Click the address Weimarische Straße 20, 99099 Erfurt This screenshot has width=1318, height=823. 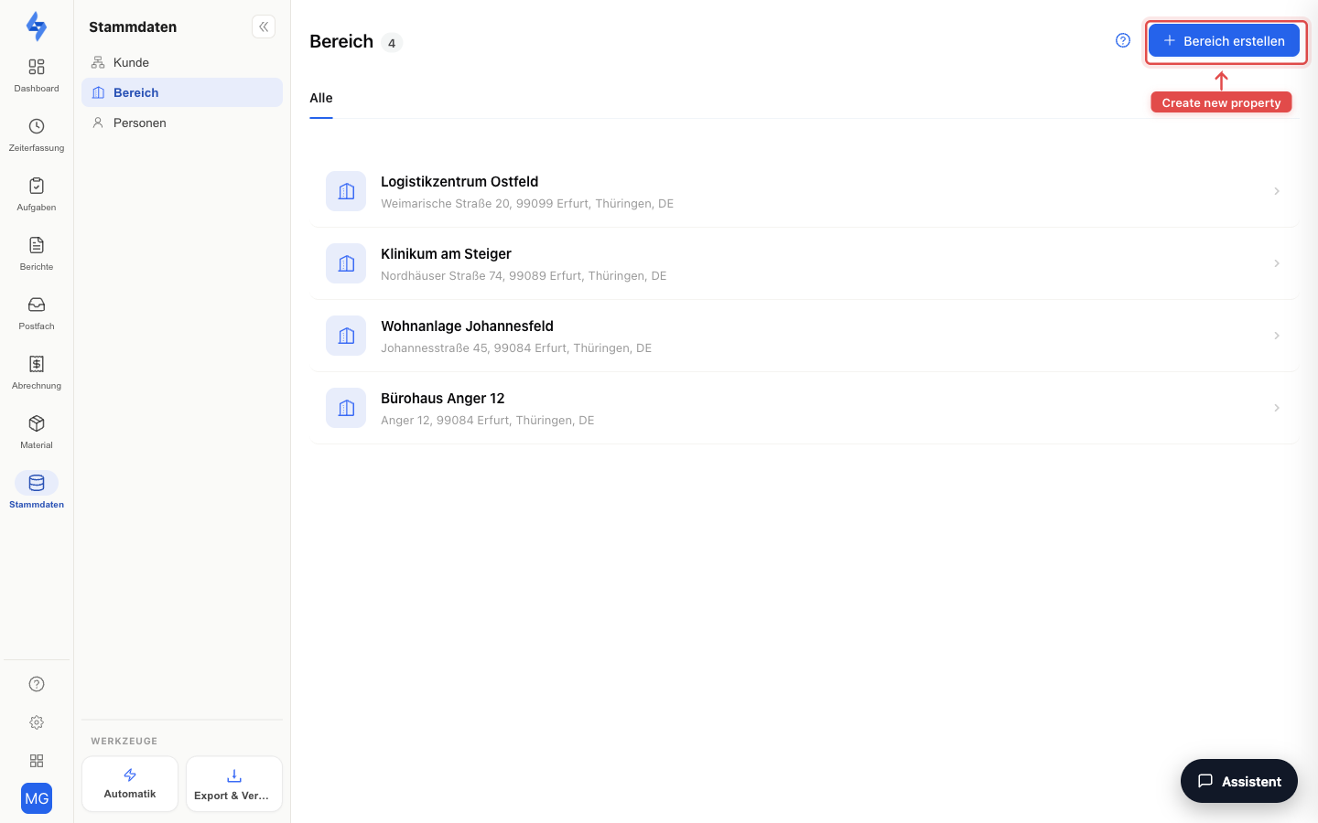[527, 204]
